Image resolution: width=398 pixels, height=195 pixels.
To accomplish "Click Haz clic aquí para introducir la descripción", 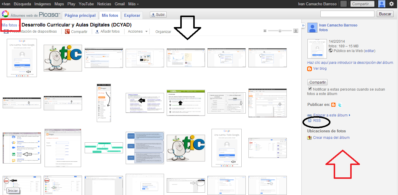I will [350, 62].
